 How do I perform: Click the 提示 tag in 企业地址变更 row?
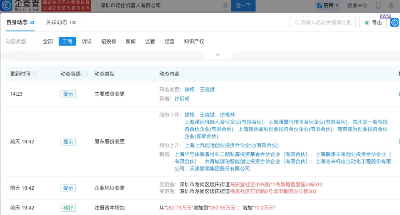click(68, 188)
